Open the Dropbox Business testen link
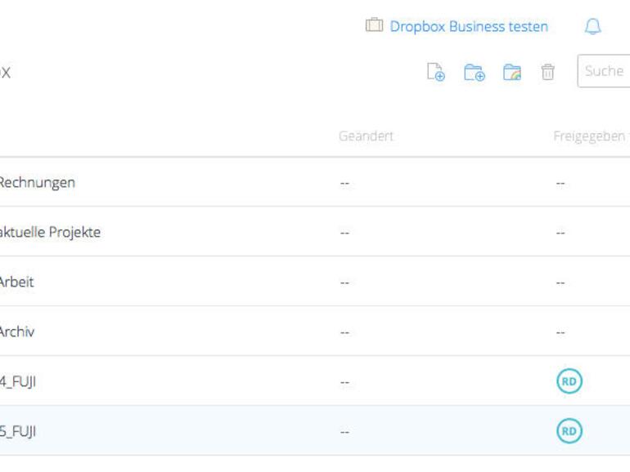The width and height of the screenshot is (630, 472). (x=469, y=27)
